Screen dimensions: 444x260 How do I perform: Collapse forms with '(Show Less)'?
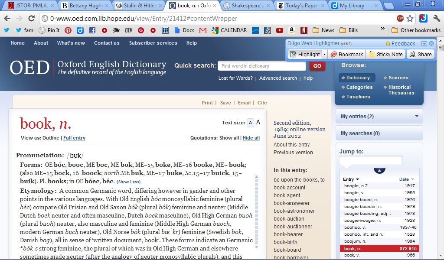coord(129,182)
